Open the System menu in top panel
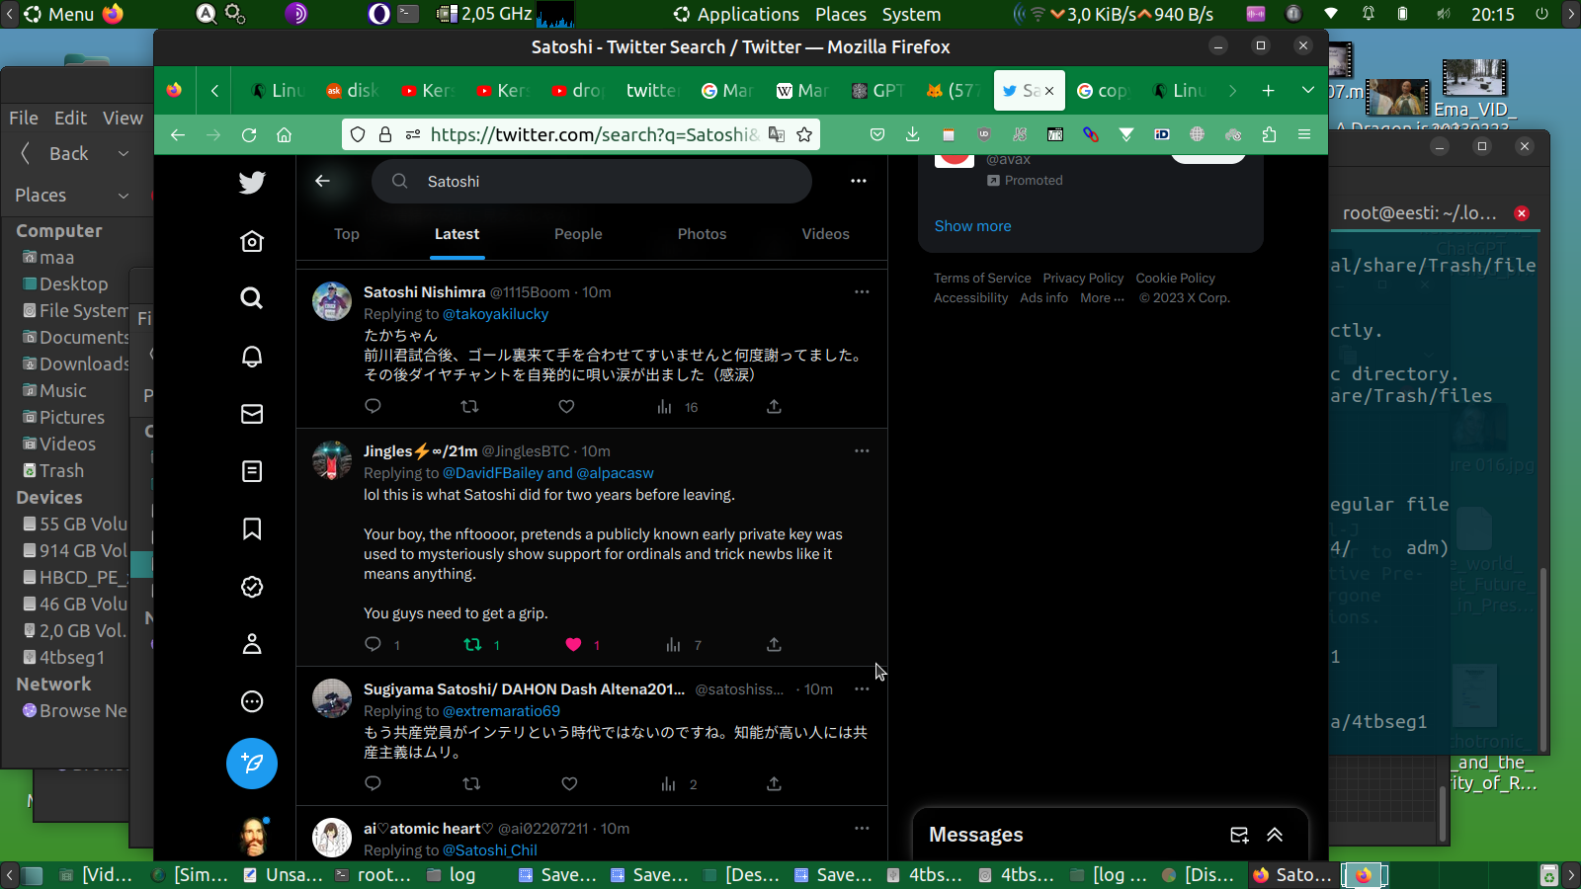This screenshot has width=1581, height=889. (911, 14)
